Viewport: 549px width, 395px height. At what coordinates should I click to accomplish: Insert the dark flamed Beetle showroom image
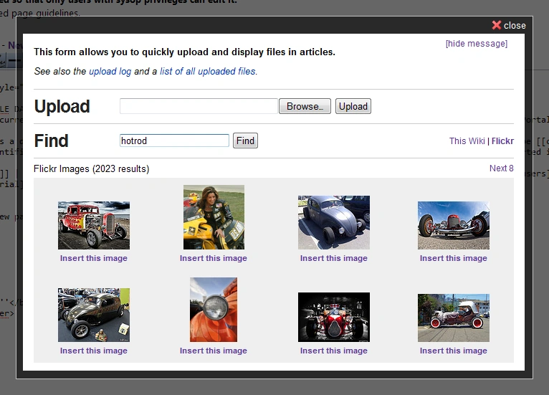[94, 351]
